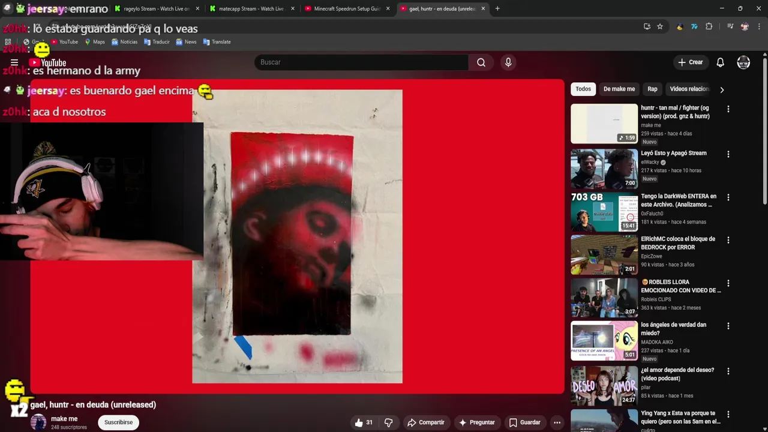Click the penguin extension icon
The image size is (768, 432).
click(679, 26)
